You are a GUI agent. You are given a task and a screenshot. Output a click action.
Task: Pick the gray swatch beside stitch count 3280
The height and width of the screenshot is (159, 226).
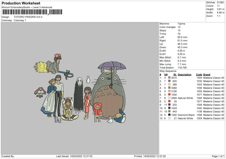169,88
